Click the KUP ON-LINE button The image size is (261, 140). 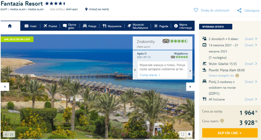(x=230, y=133)
